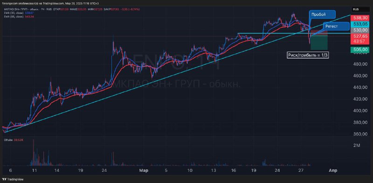Click the Риск/прибыль = 1/3 text box
This screenshot has width=373, height=183.
pyautogui.click(x=308, y=55)
